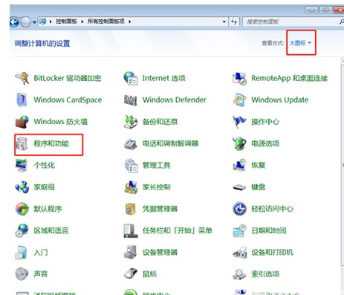This screenshot has height=295, width=344.
Task: Refresh the control panel address bar
Action: [234, 22]
